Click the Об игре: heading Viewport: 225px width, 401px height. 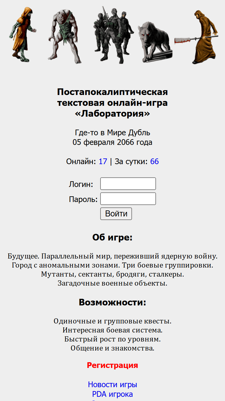pos(112,237)
